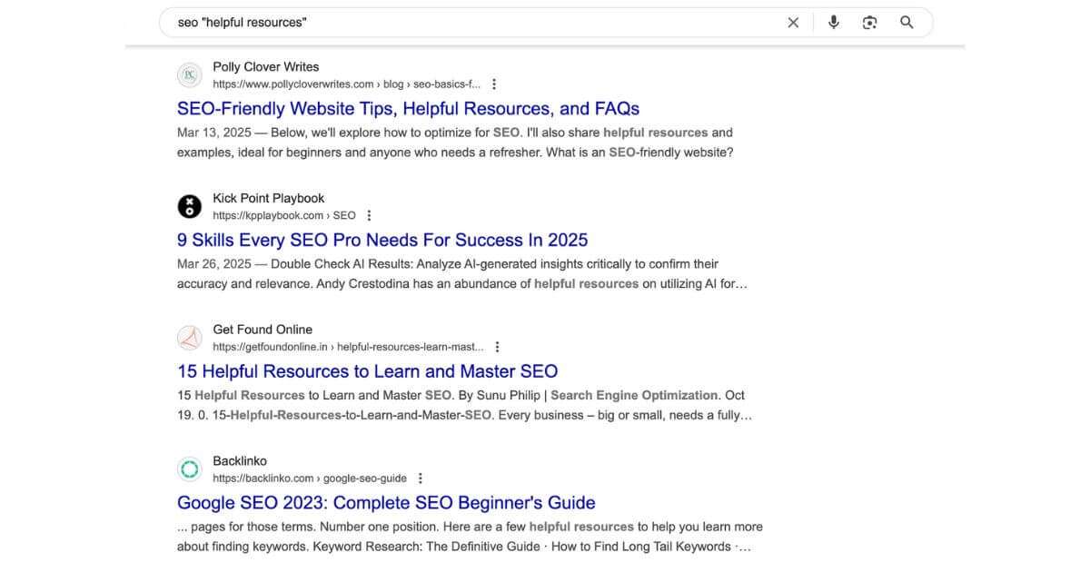This screenshot has width=1090, height=572.
Task: Start a voice search with the microphone icon
Action: click(834, 23)
